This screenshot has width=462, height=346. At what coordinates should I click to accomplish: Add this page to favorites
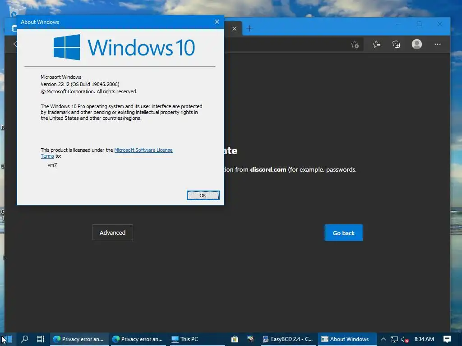click(x=355, y=45)
